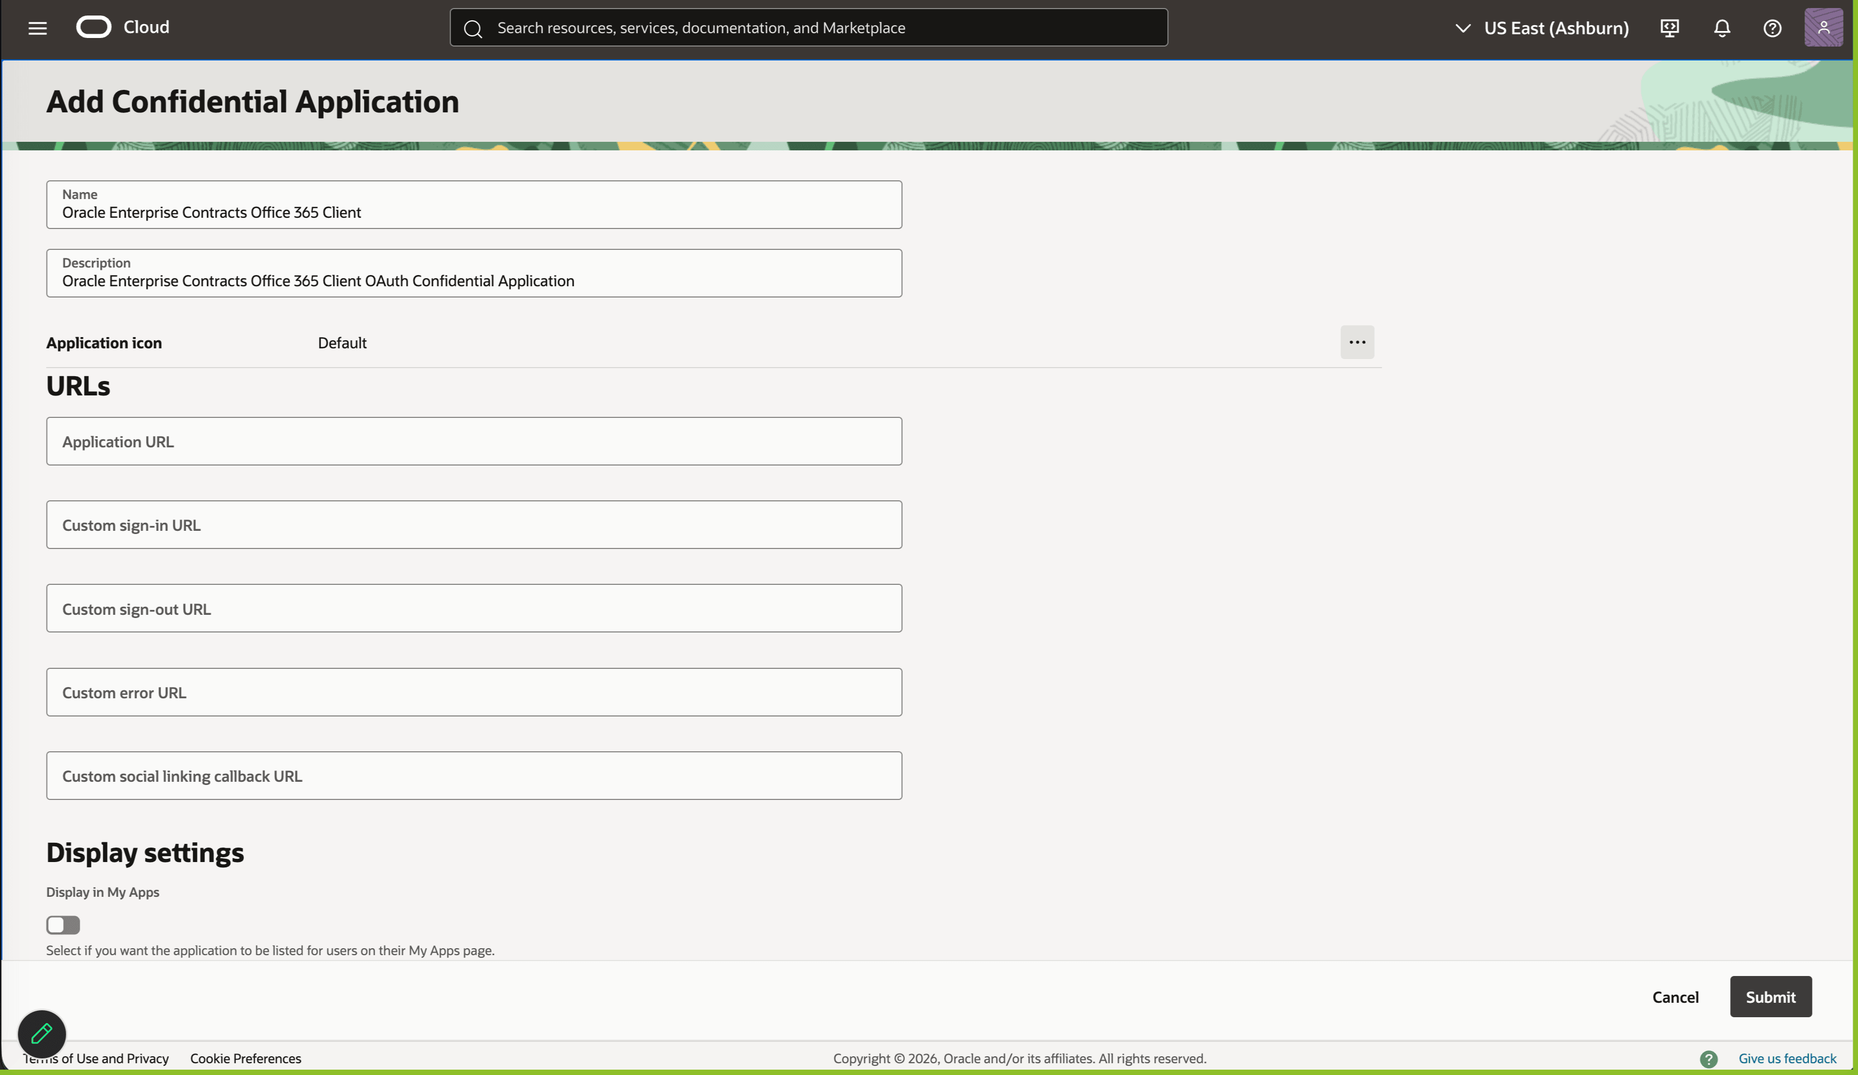Image resolution: width=1858 pixels, height=1075 pixels.
Task: Click the Display settings heading
Action: pos(146,852)
